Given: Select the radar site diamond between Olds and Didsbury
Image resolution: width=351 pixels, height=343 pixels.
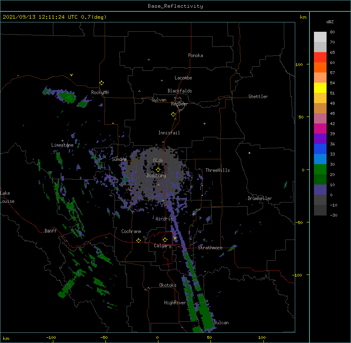Looking at the screenshot, I should 158,169.
